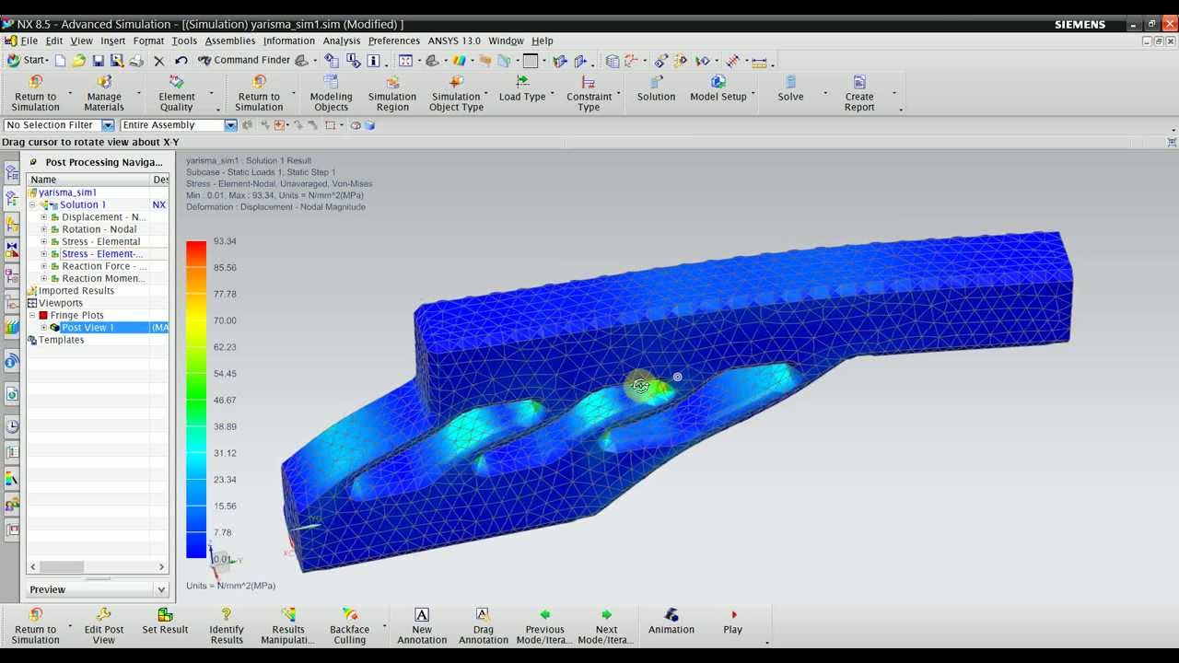Viewport: 1179px width, 663px height.
Task: Select the Drag Annotation tool
Action: tap(484, 626)
